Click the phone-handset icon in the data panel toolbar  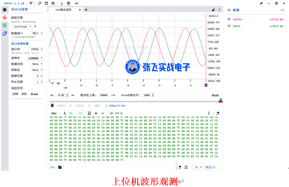65,113
